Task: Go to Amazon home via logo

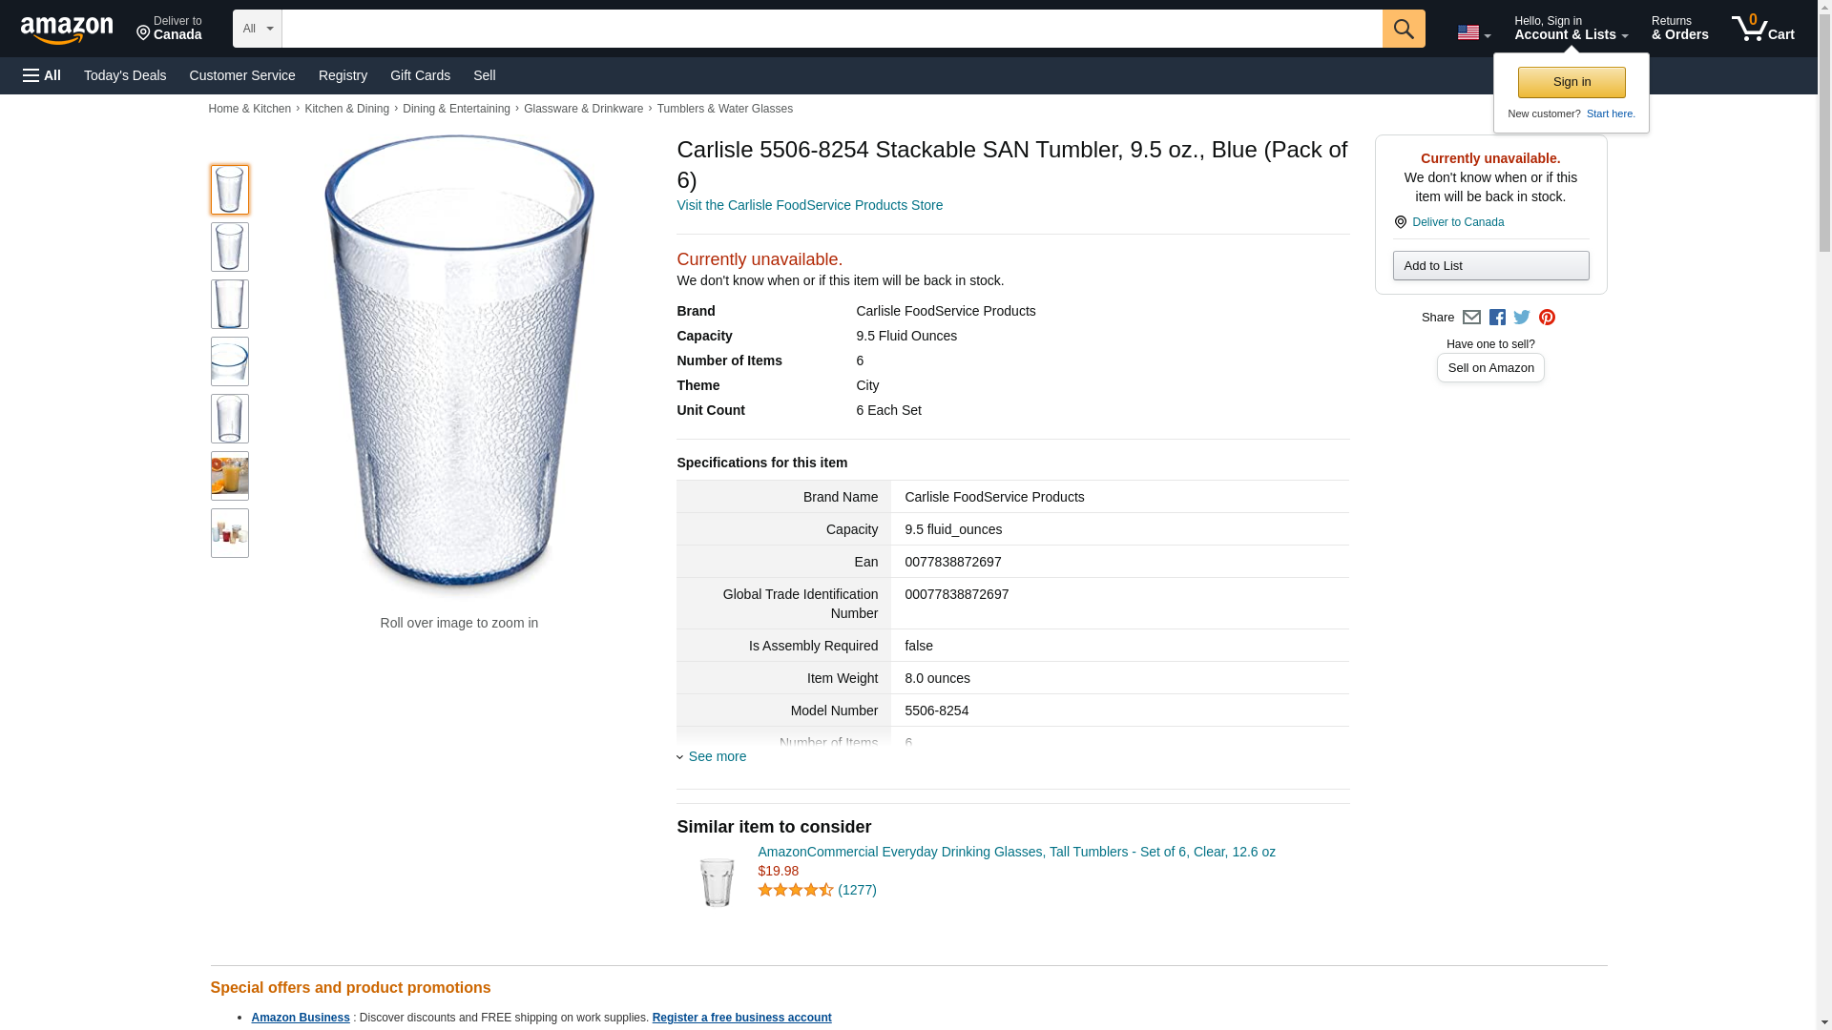Action: 67,30
